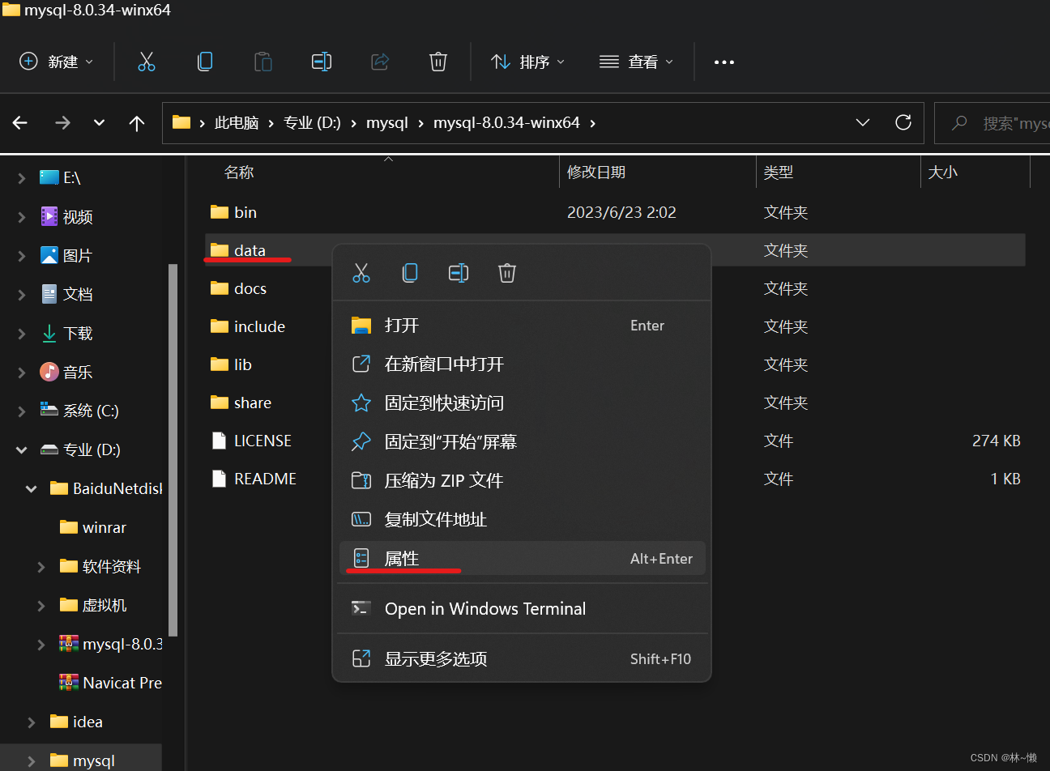Screen dimensions: 1050x771
Task: Expand the 系统 (C:) drive tree node
Action: pos(22,411)
